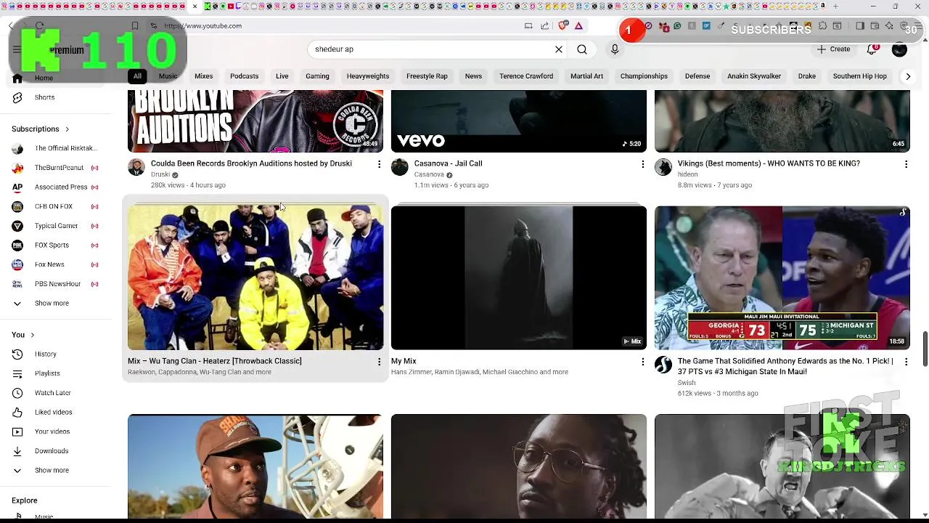Select the Southern Hip Hop filter chip

860,76
